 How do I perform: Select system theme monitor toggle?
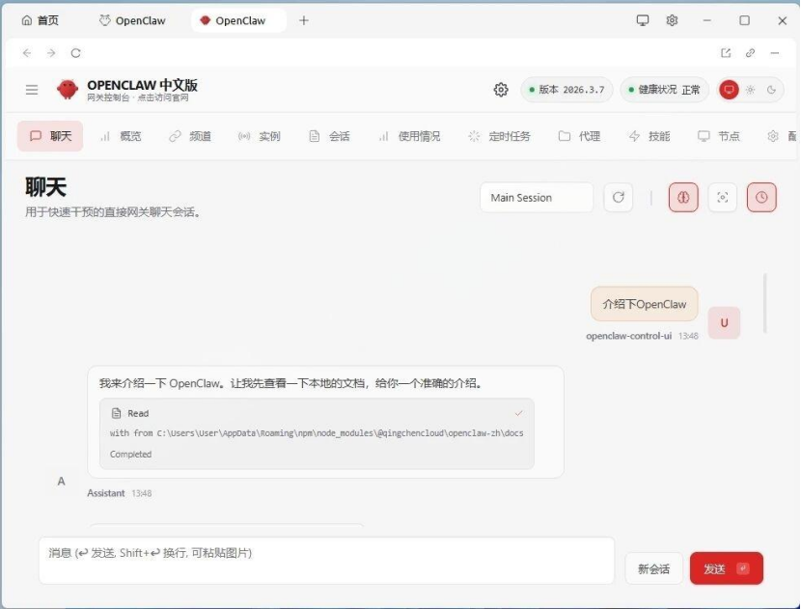(729, 90)
